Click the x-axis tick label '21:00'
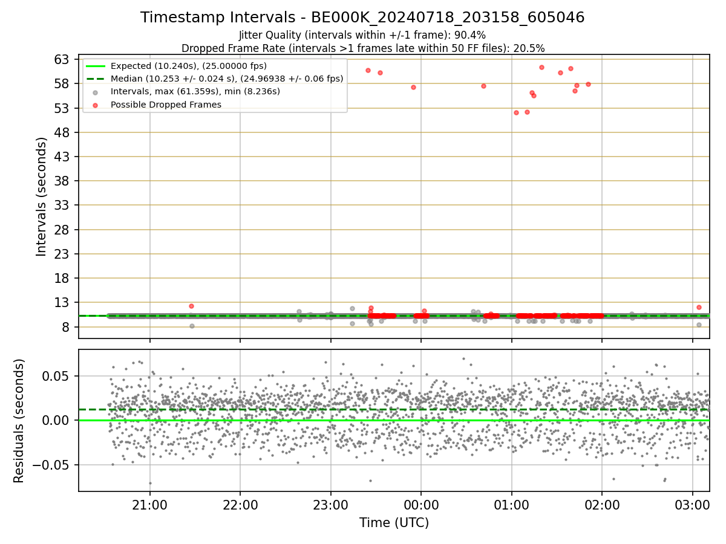 (x=150, y=505)
